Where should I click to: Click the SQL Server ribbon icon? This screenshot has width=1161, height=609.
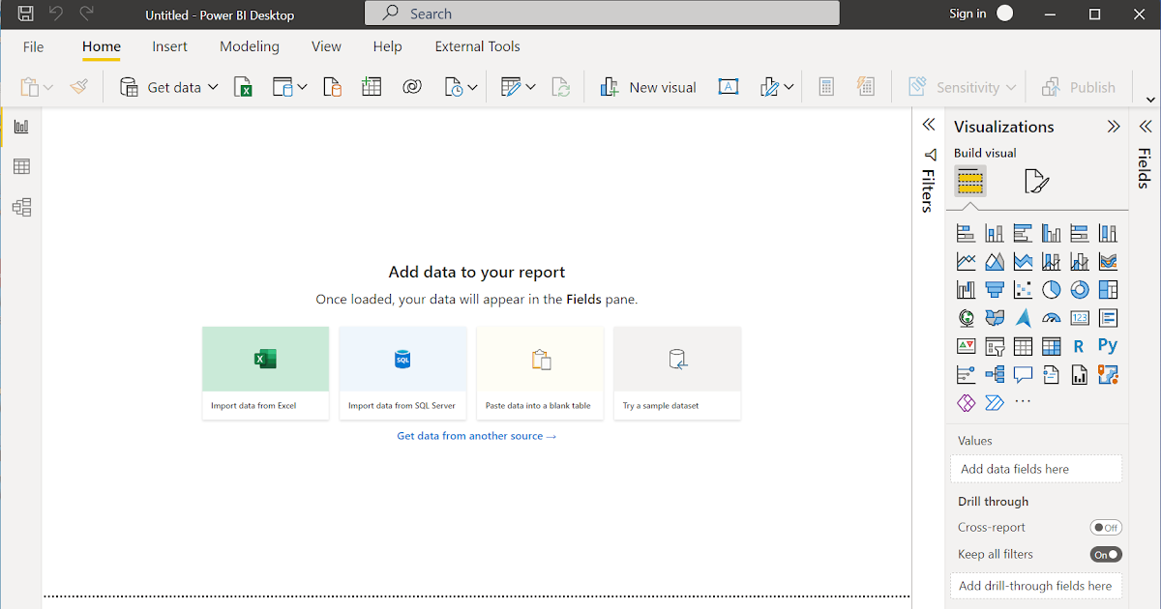[332, 87]
